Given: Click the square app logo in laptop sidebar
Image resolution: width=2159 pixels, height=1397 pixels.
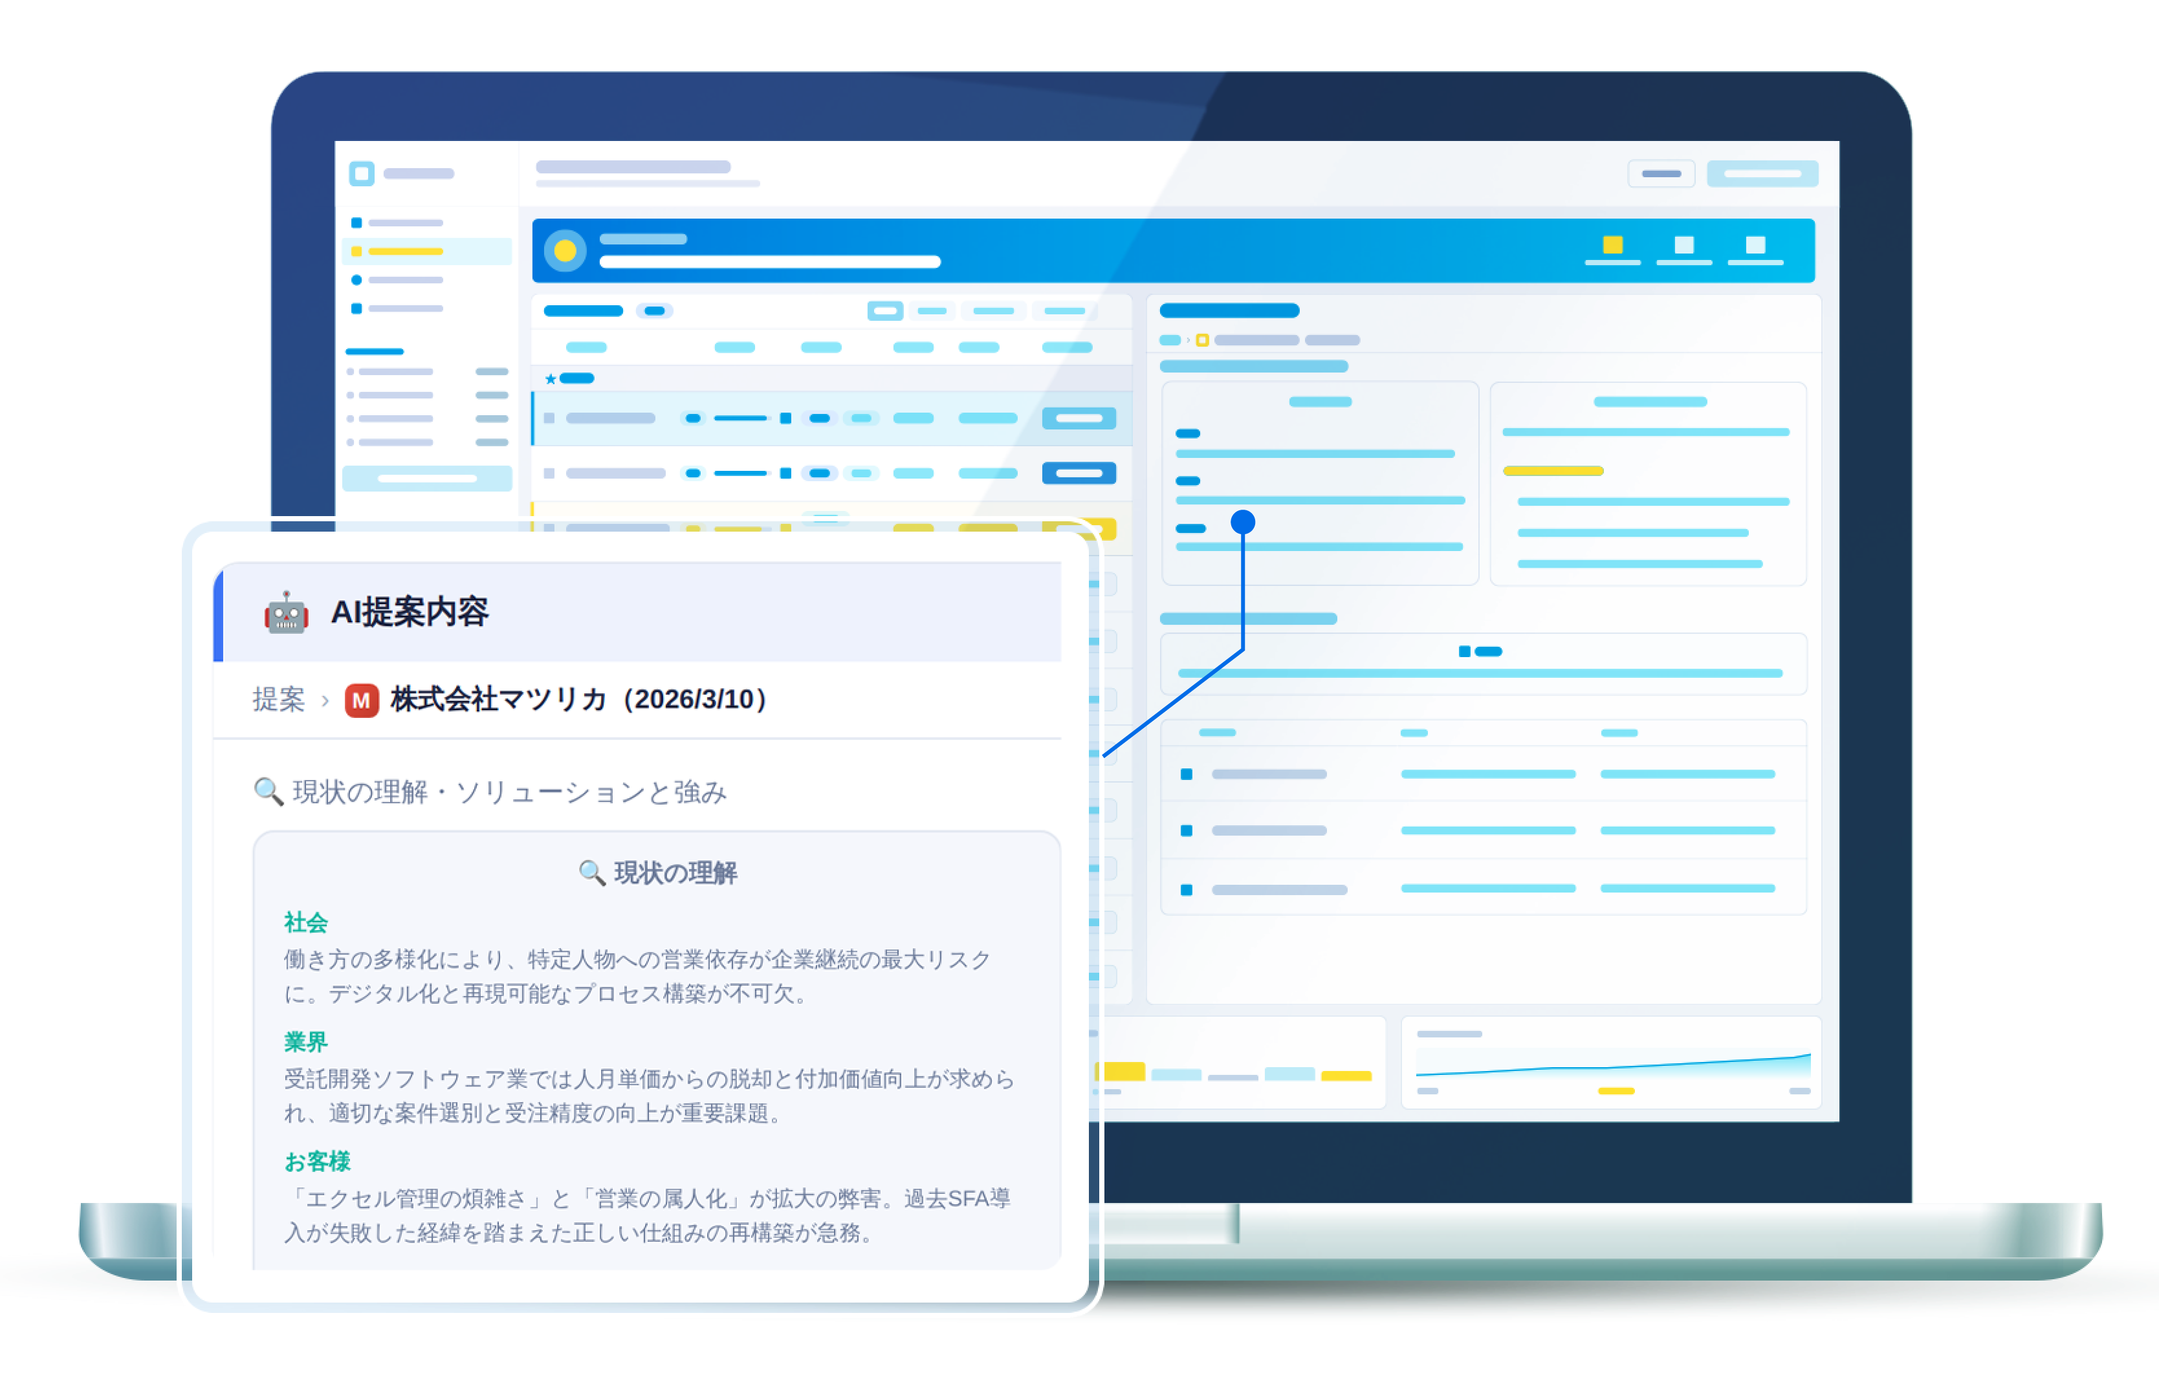Looking at the screenshot, I should [362, 173].
